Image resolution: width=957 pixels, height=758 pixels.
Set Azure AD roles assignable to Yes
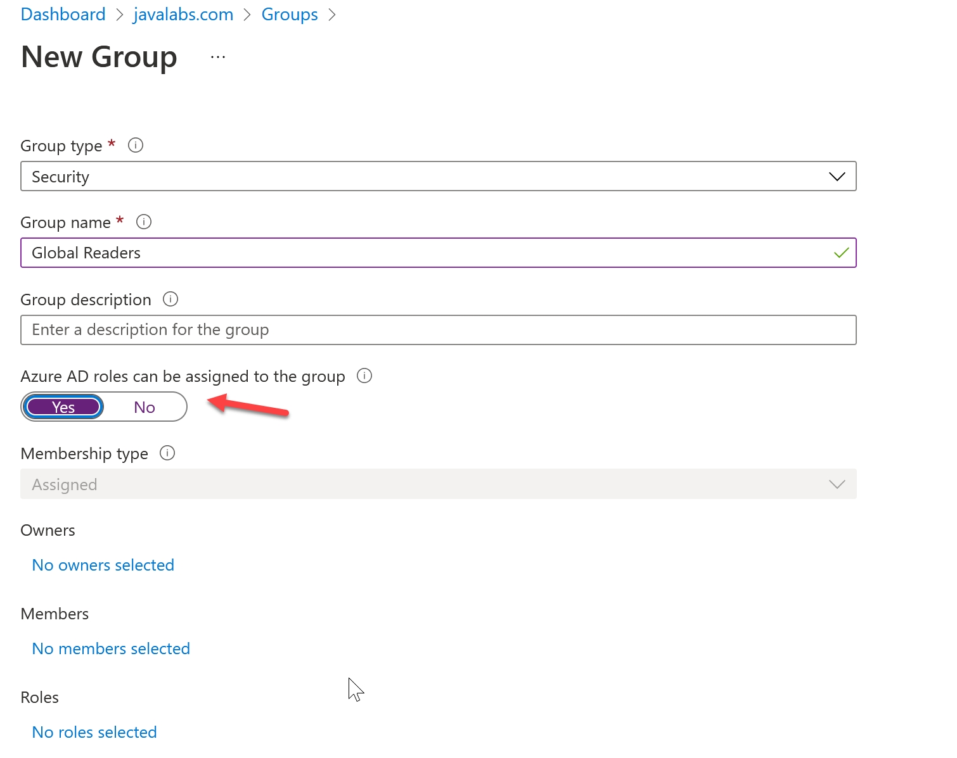click(x=64, y=407)
